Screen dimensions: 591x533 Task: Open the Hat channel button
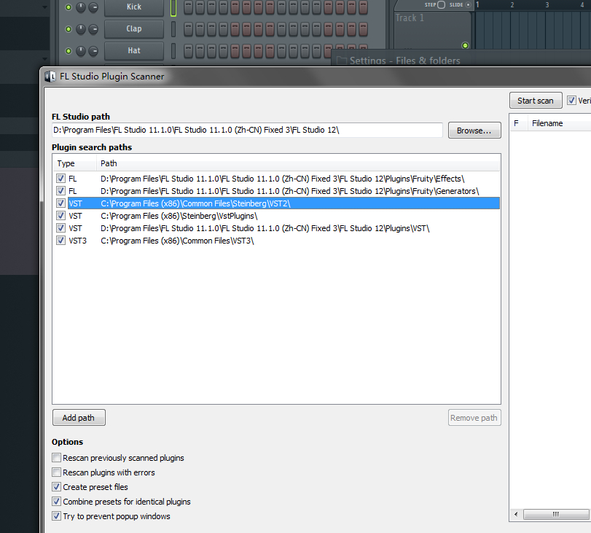point(134,51)
